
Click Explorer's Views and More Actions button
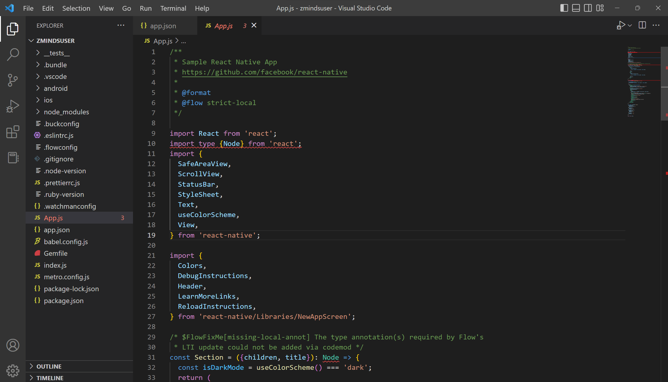[x=121, y=25]
